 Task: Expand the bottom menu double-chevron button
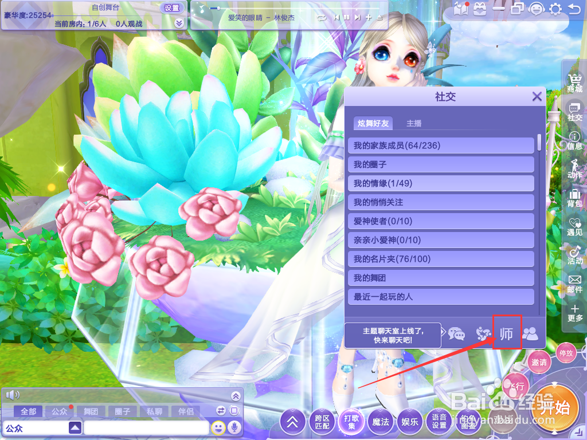pos(292,422)
